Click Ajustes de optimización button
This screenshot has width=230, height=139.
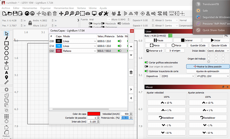click(x=208, y=71)
